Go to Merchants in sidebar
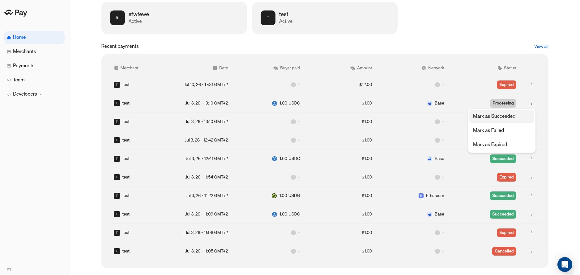580x275 pixels. [x=34, y=51]
